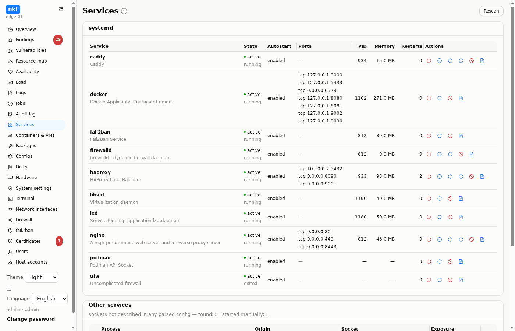Click the check-circle validate icon for haproxy
This screenshot has height=331, width=515.
point(440,177)
